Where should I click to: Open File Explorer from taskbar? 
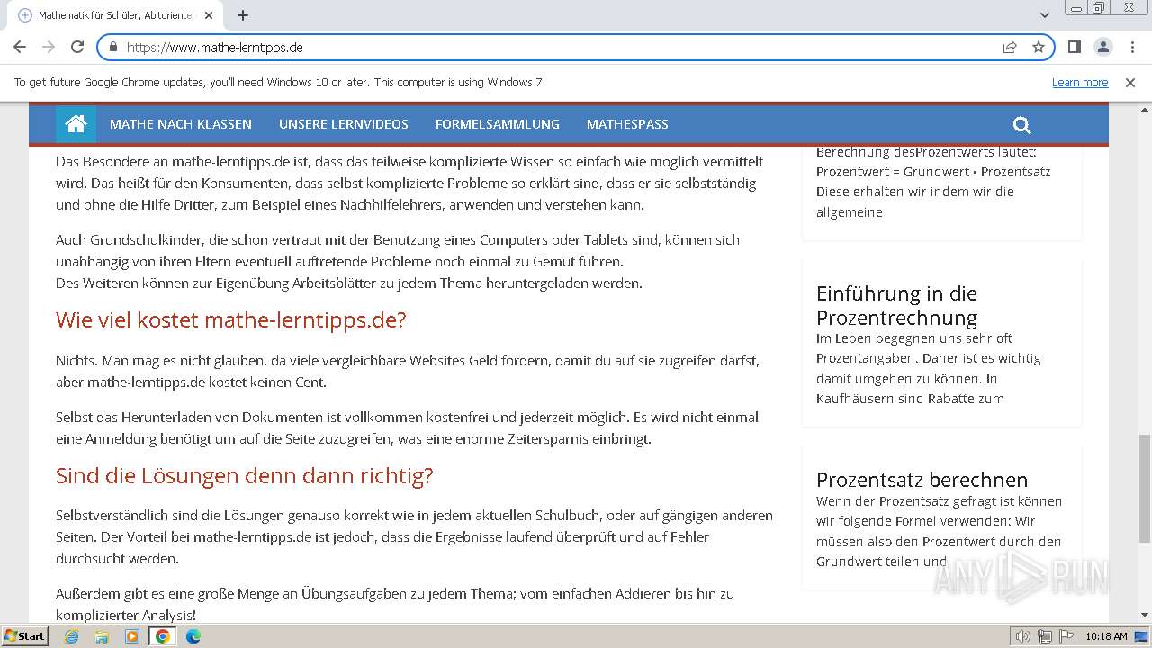[x=102, y=636]
